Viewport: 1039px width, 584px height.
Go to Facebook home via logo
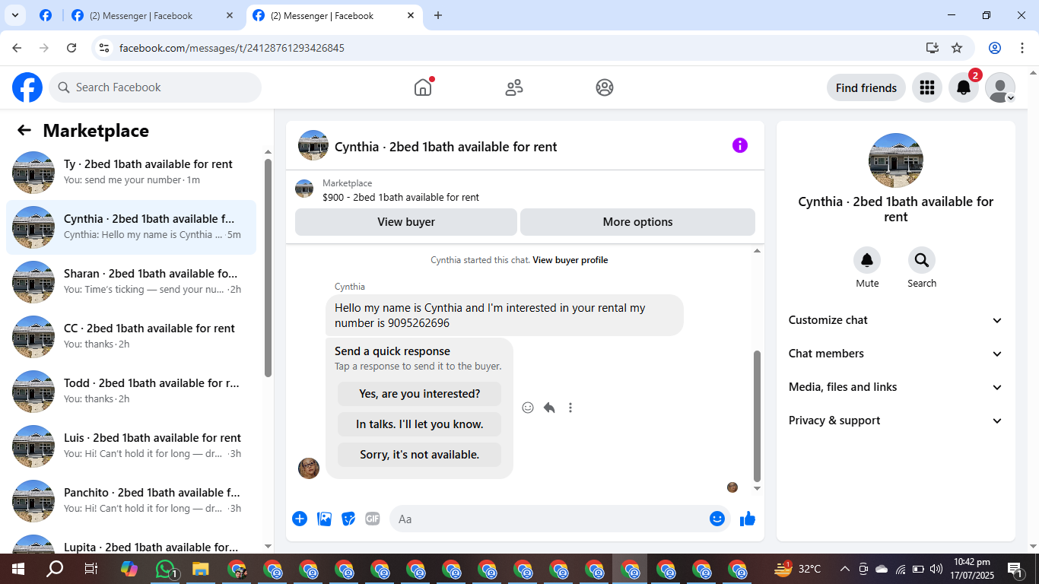27,87
